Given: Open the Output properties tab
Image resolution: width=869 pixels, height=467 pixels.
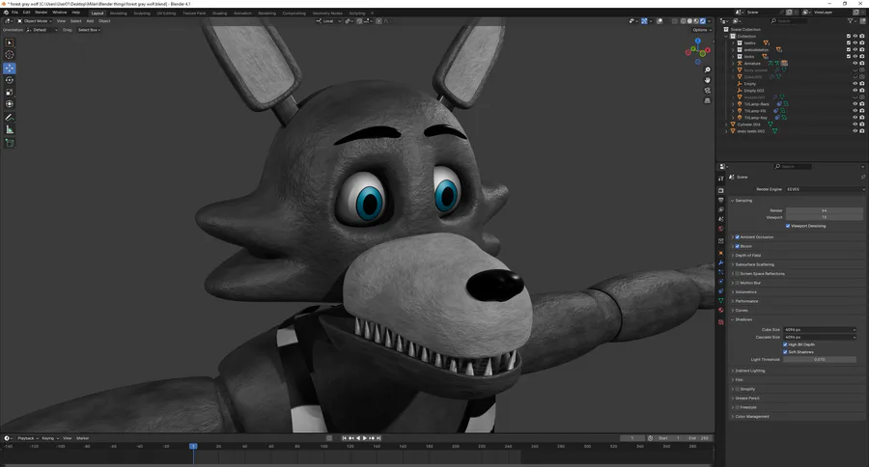Looking at the screenshot, I should pos(721,200).
